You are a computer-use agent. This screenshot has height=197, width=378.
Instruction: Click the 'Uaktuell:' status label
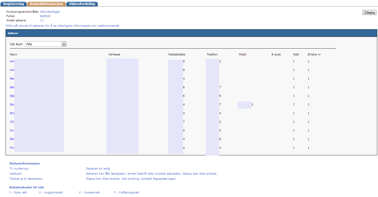tap(16, 174)
